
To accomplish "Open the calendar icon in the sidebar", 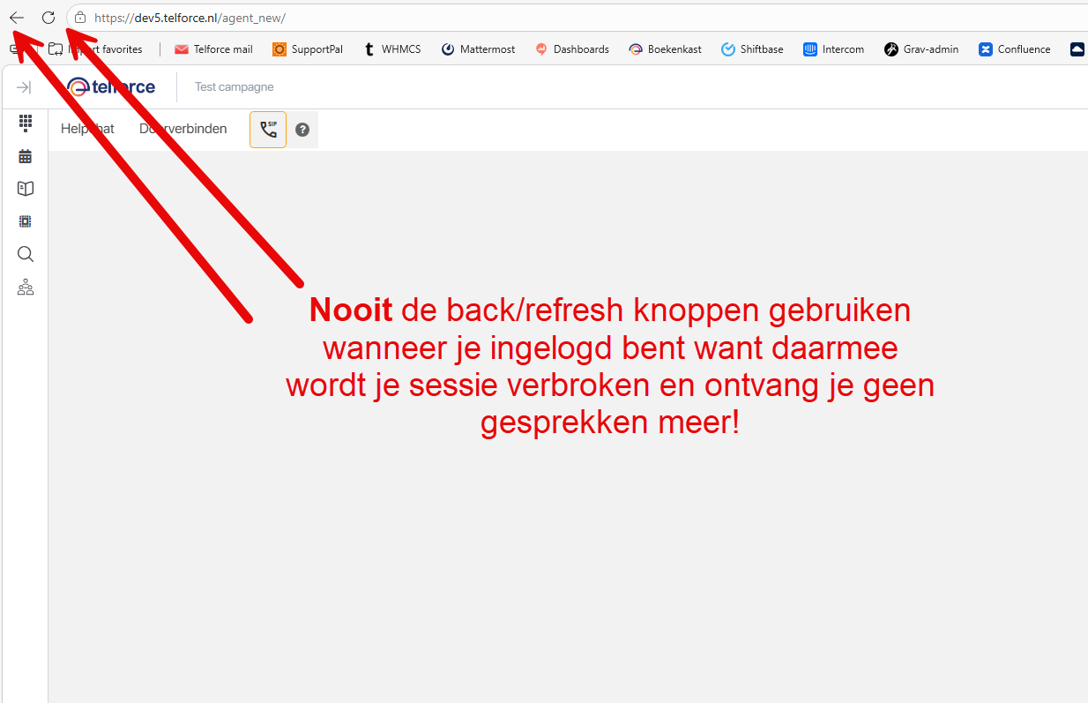I will click(25, 155).
